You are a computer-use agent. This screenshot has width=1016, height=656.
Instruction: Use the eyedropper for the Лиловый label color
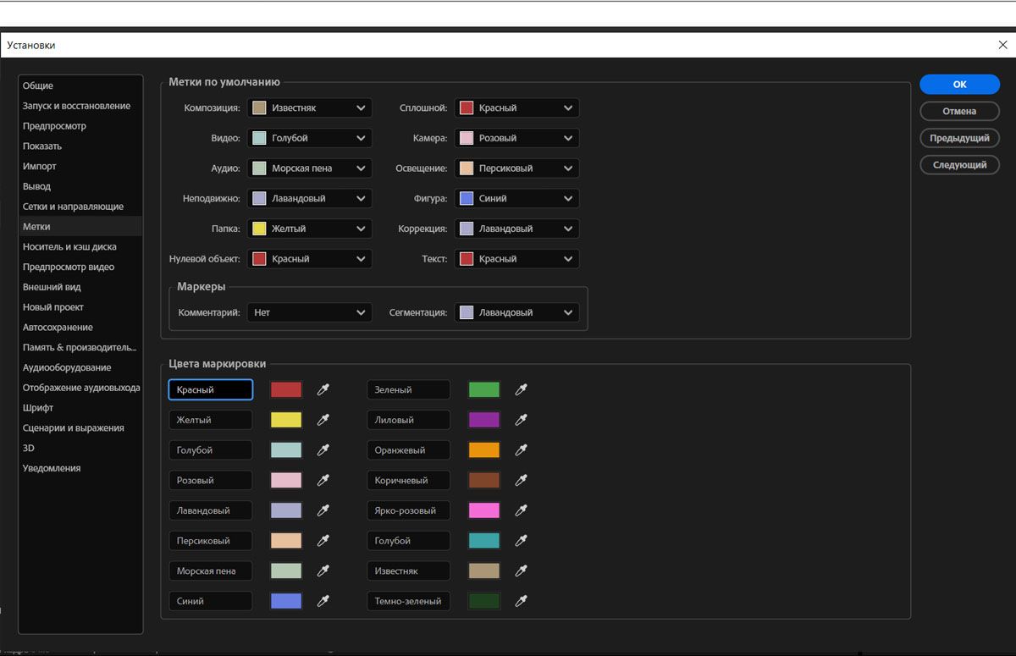click(x=522, y=420)
